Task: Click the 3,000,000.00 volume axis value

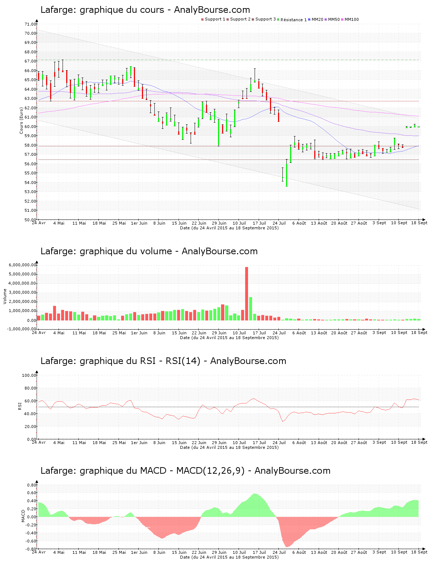Action: pos(22,293)
